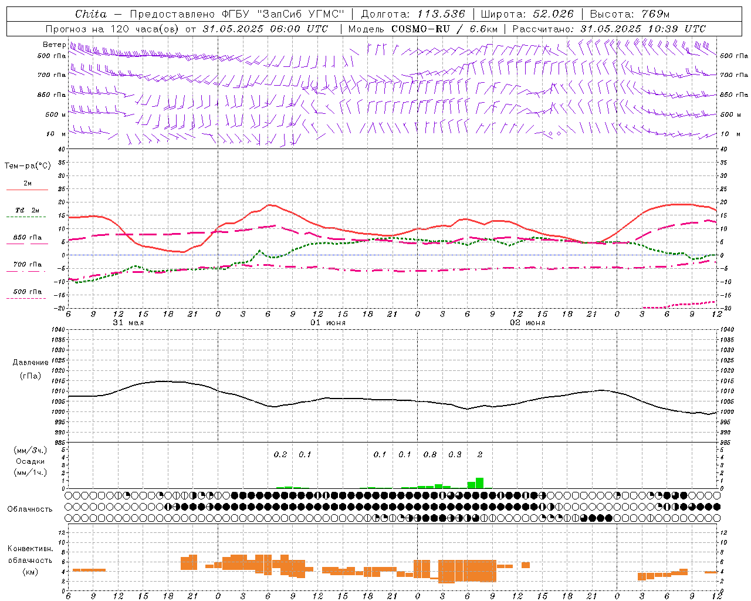Image resolution: width=751 pixels, height=601 pixels.
Task: Click the "850 гПа" temperature legend entry
Action: (28, 238)
